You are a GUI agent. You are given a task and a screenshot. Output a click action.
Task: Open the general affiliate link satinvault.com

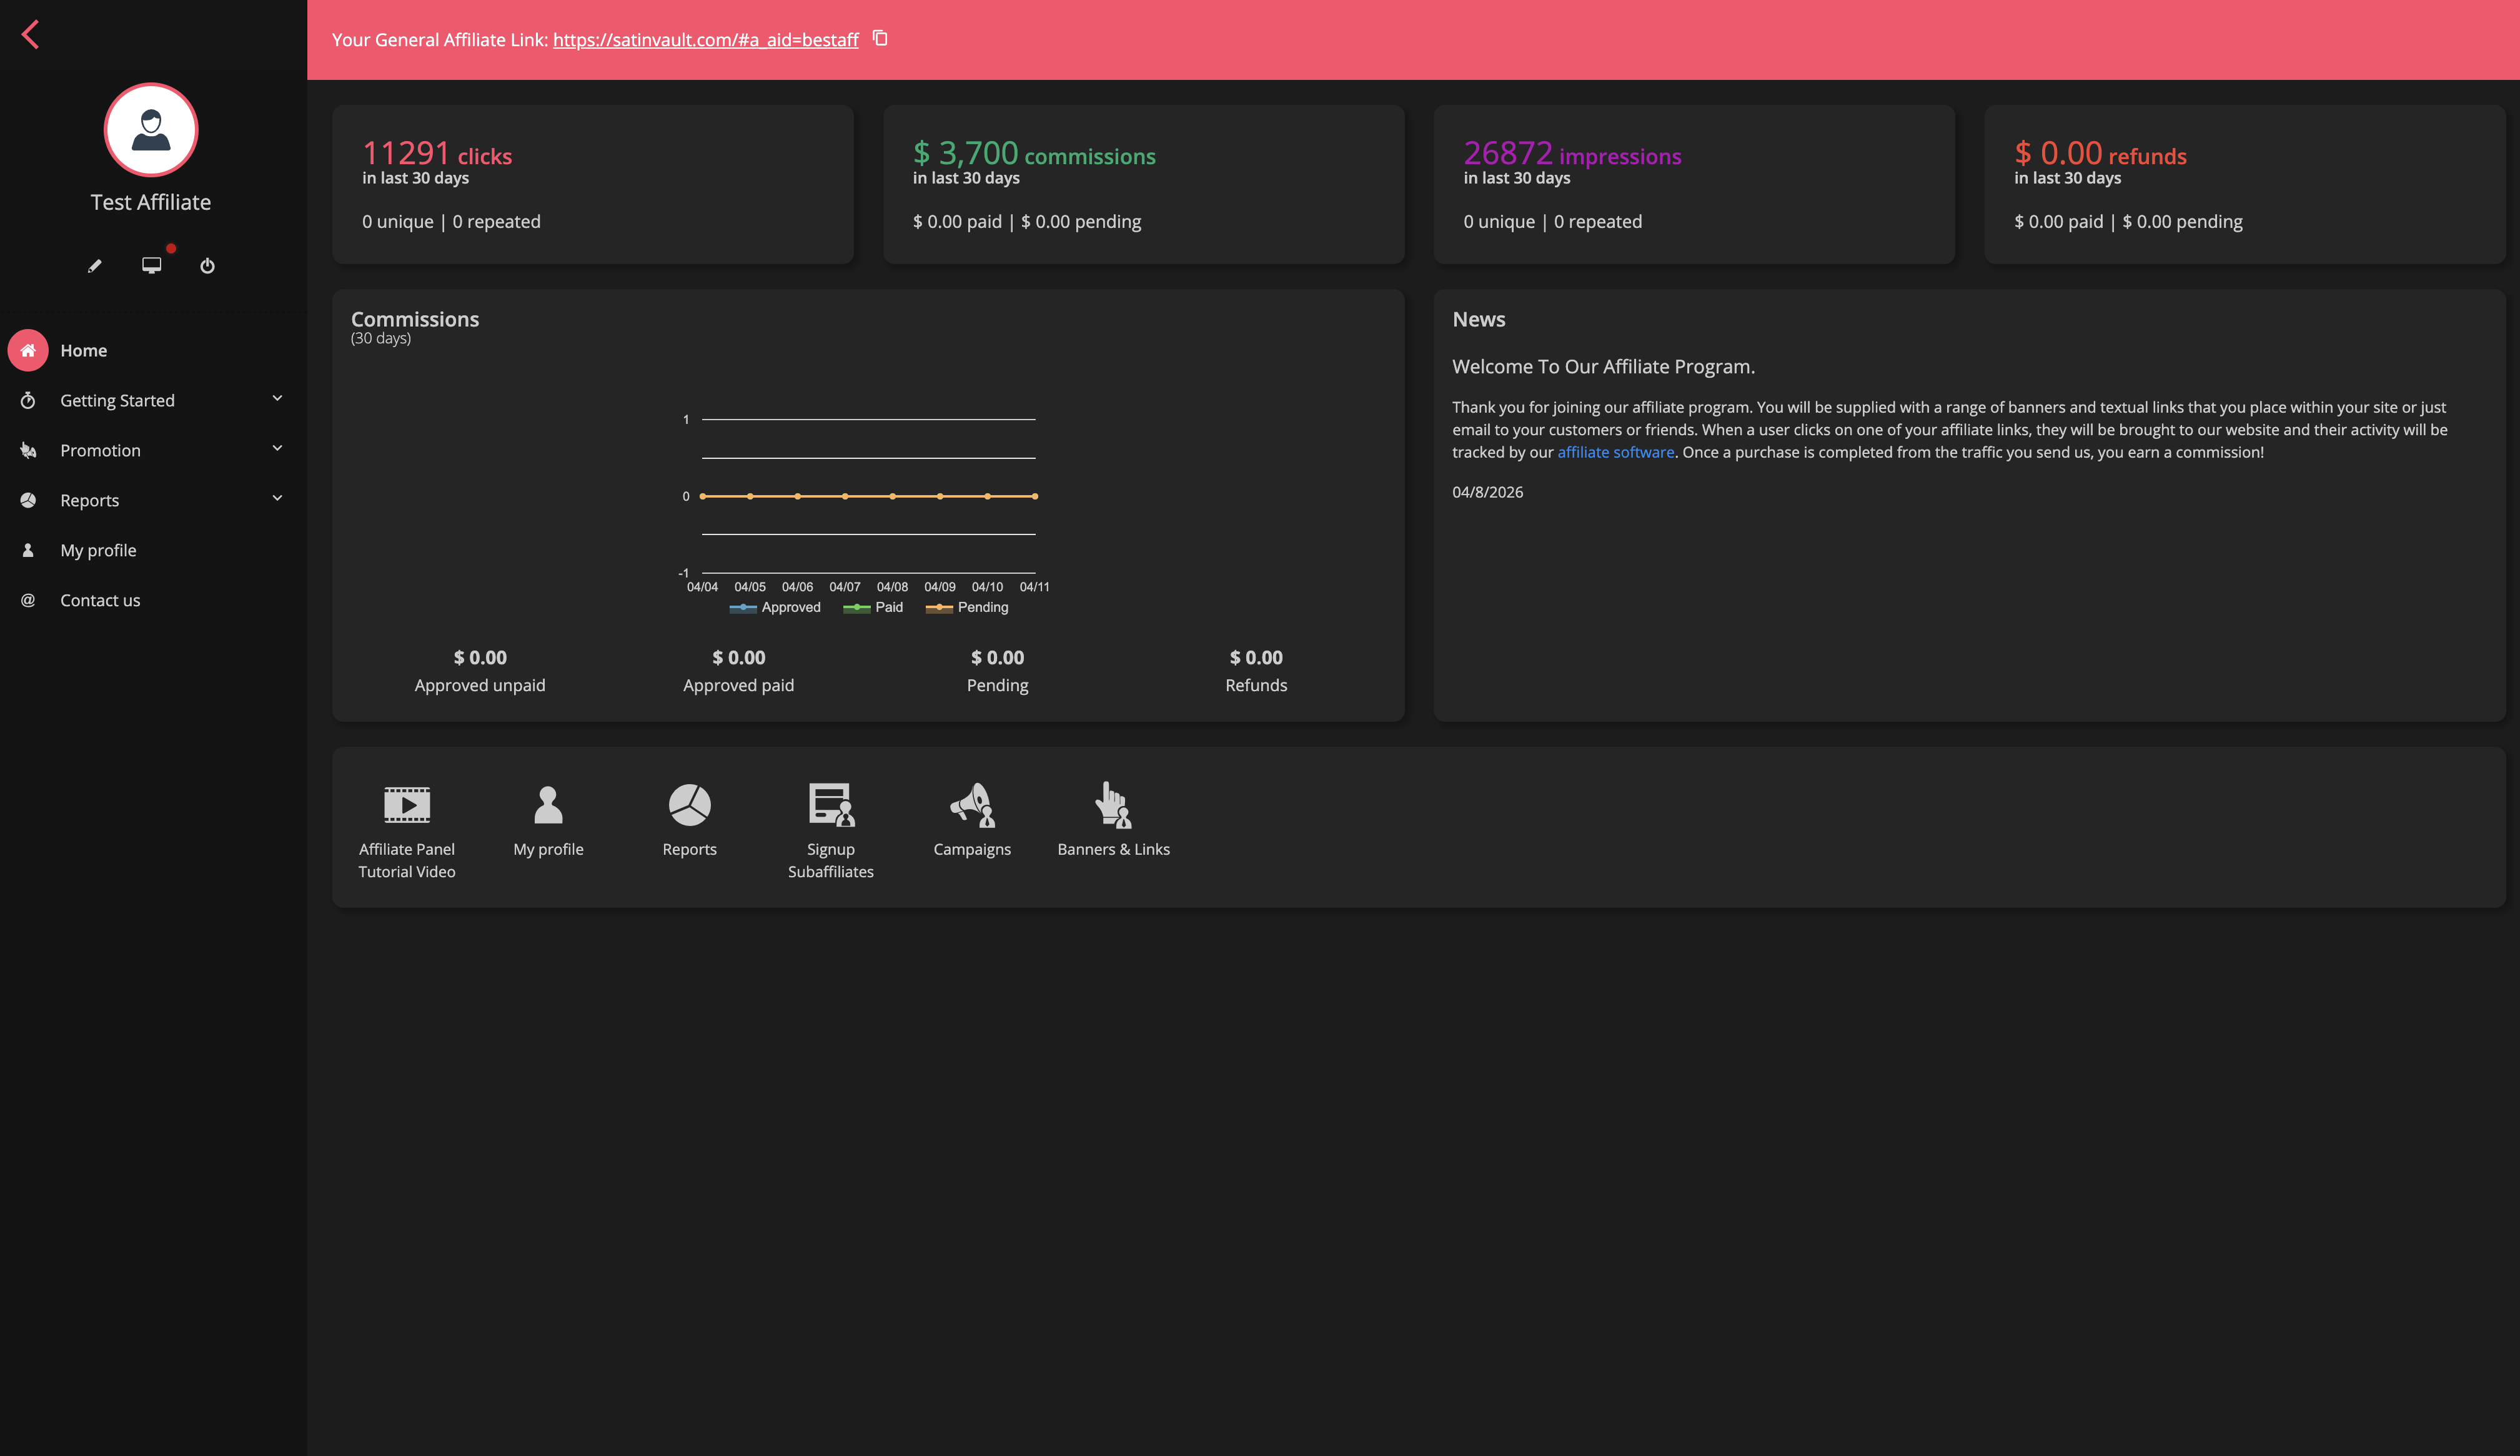[705, 40]
